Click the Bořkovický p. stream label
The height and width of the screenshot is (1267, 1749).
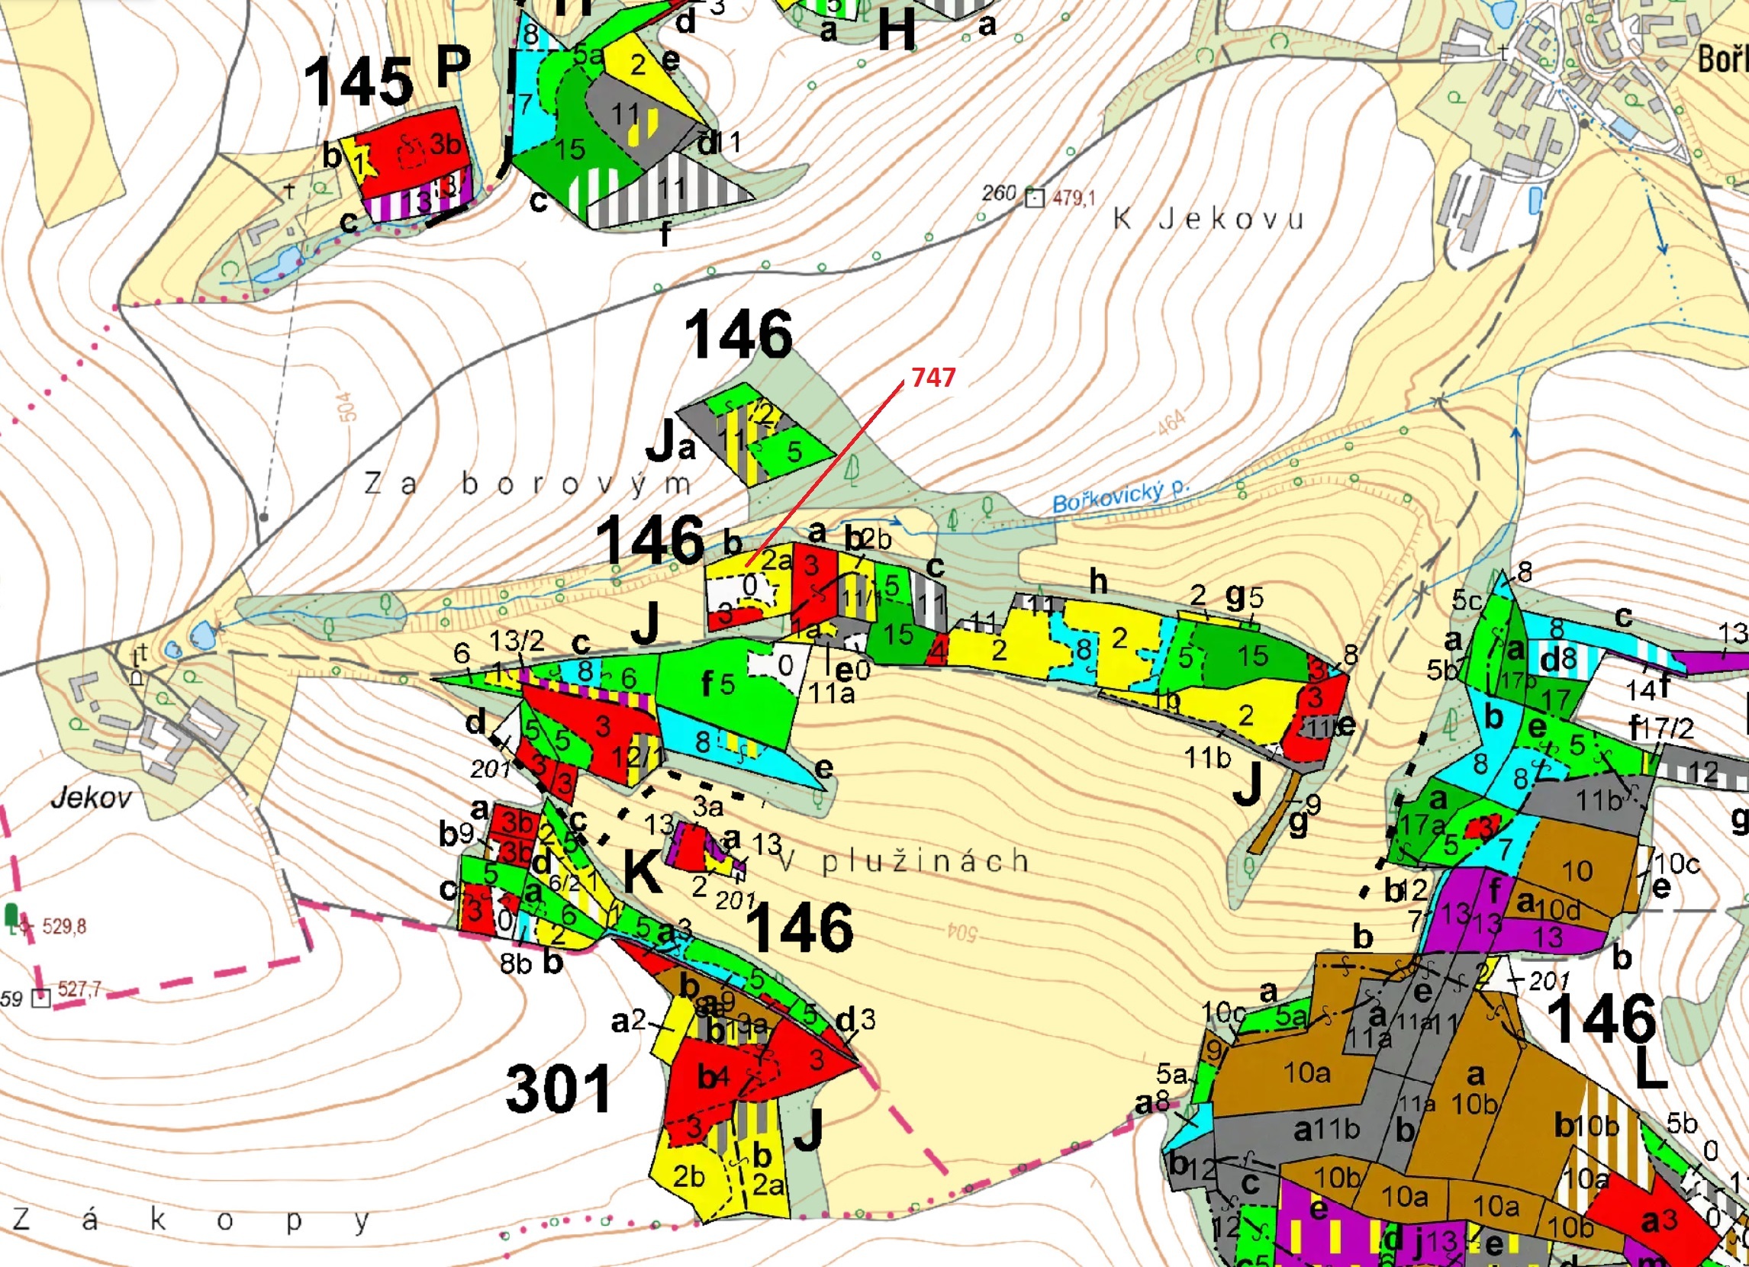tap(1121, 494)
